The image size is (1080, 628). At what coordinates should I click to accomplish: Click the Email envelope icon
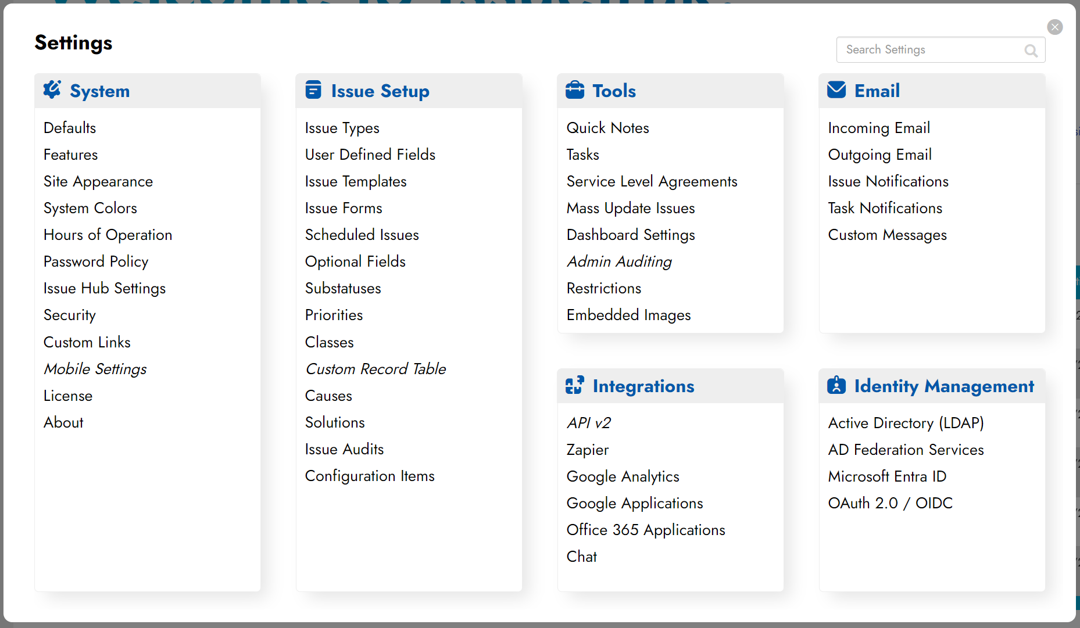tap(836, 90)
